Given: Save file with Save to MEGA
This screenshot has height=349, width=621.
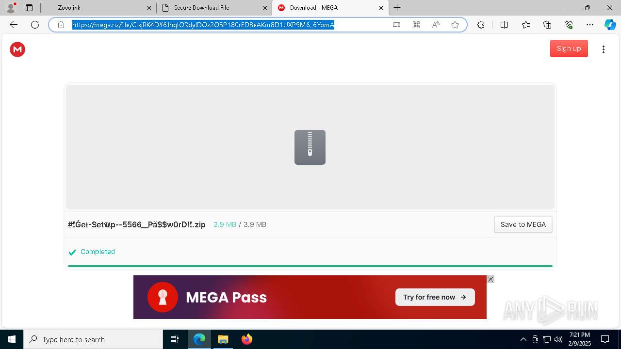Looking at the screenshot, I should point(523,224).
